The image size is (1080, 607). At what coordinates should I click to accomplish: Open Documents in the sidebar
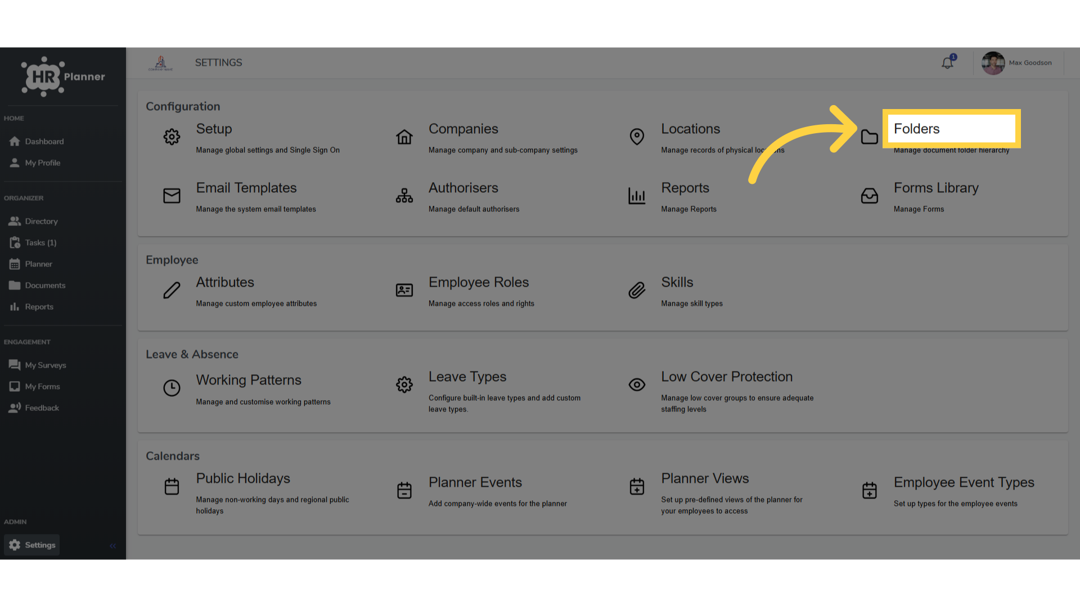click(x=37, y=285)
